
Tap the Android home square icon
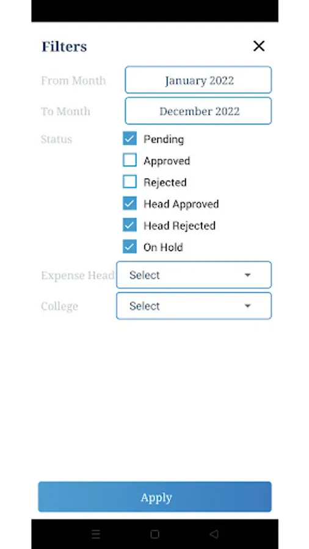pos(154,534)
